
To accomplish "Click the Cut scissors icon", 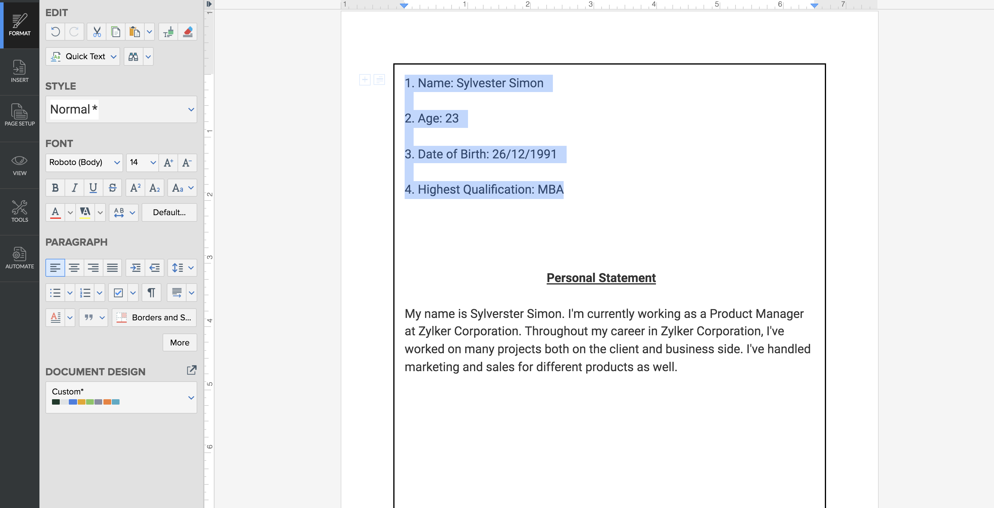I will 97,32.
